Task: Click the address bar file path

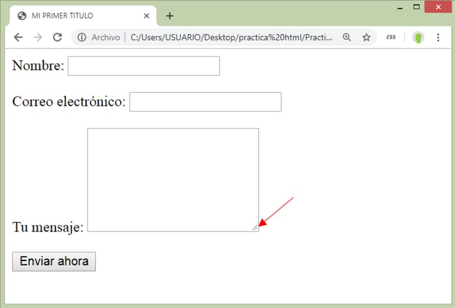Action: pyautogui.click(x=231, y=37)
